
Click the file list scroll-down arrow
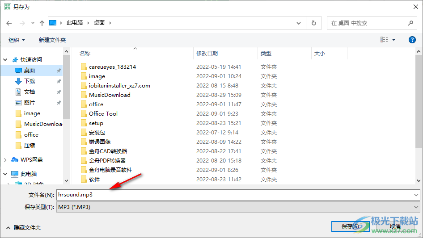[x=419, y=181]
